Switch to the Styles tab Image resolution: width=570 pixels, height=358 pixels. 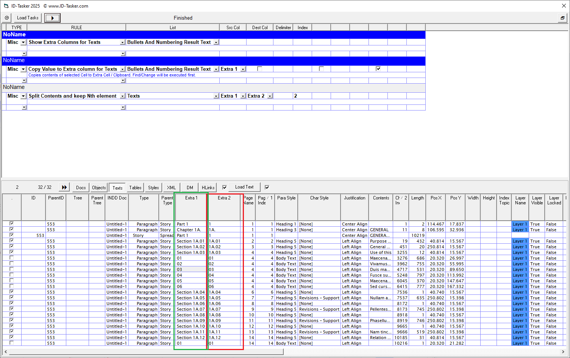[153, 187]
